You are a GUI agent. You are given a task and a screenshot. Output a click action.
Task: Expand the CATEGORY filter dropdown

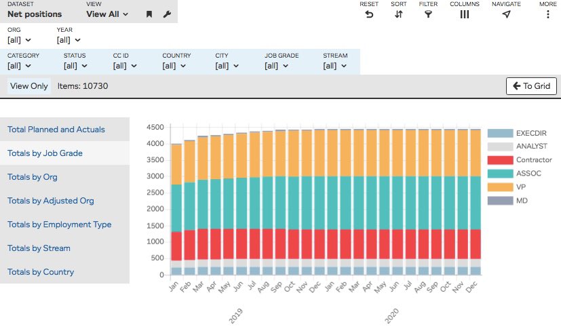pos(19,66)
